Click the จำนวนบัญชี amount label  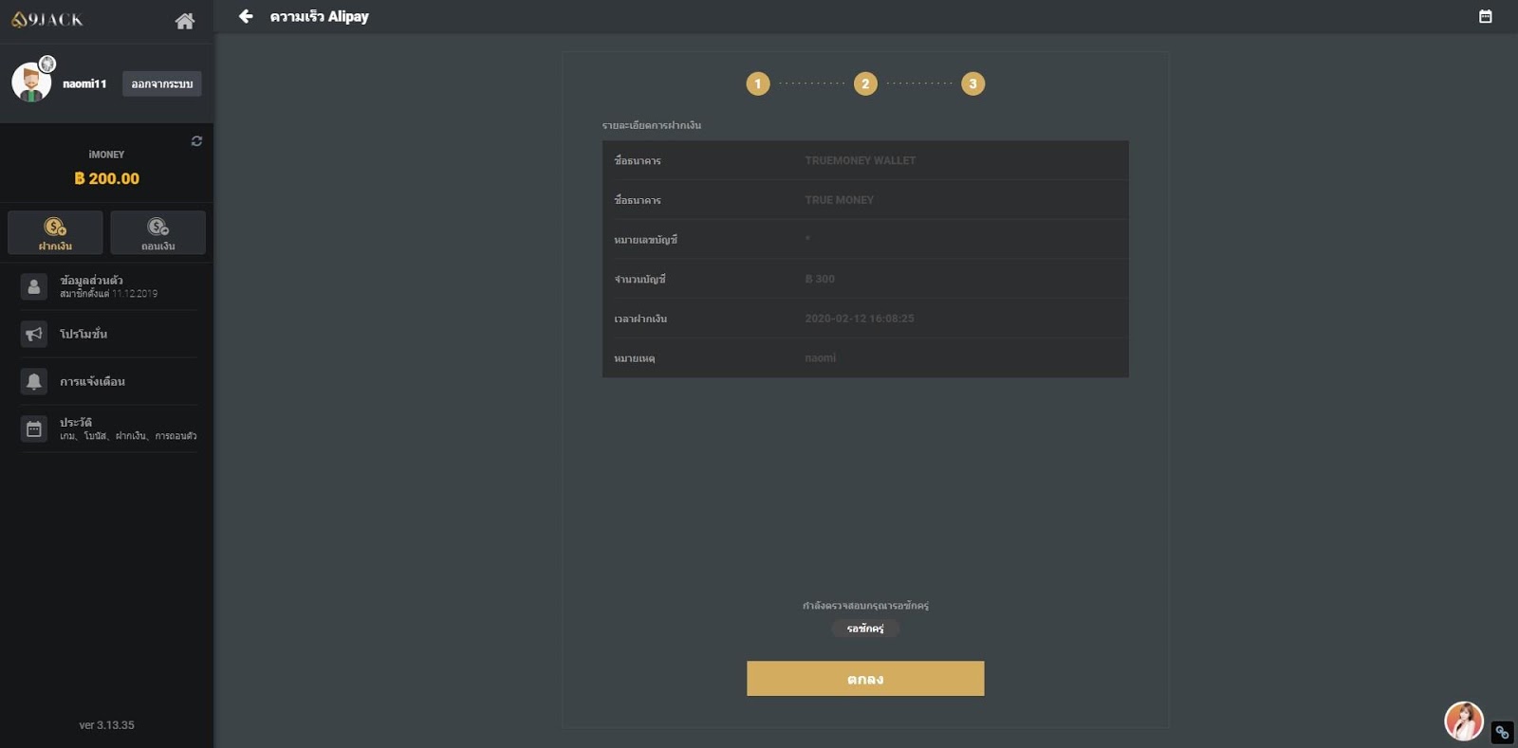point(640,279)
